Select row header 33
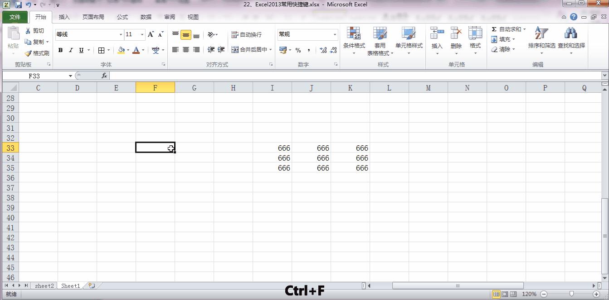 click(x=10, y=148)
